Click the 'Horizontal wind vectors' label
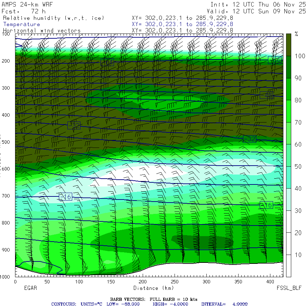308x308 pixels. [42, 31]
